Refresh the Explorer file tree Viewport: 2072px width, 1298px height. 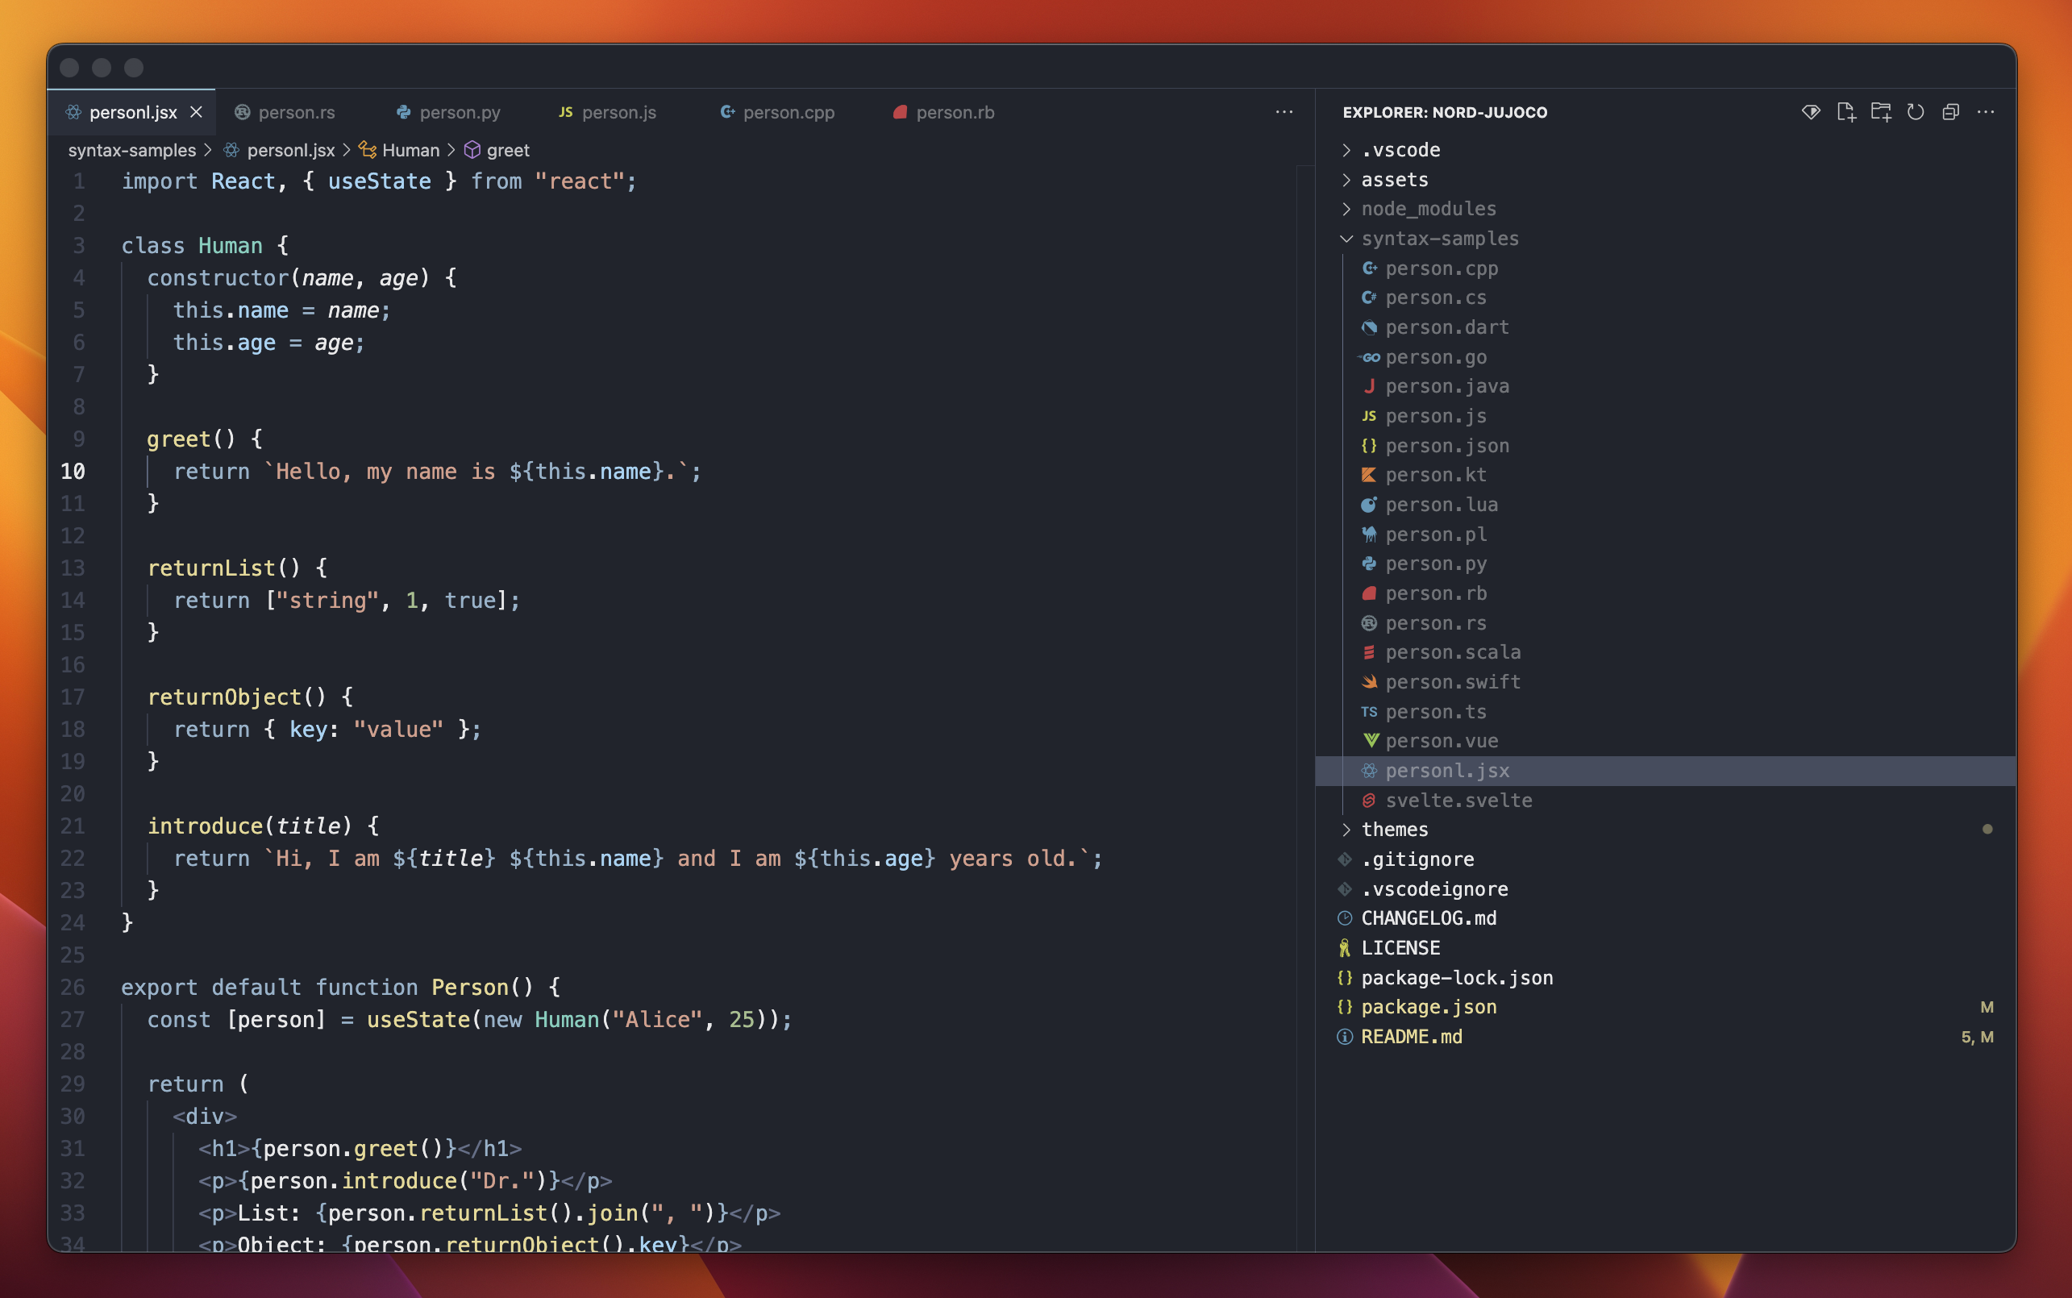tap(1915, 112)
